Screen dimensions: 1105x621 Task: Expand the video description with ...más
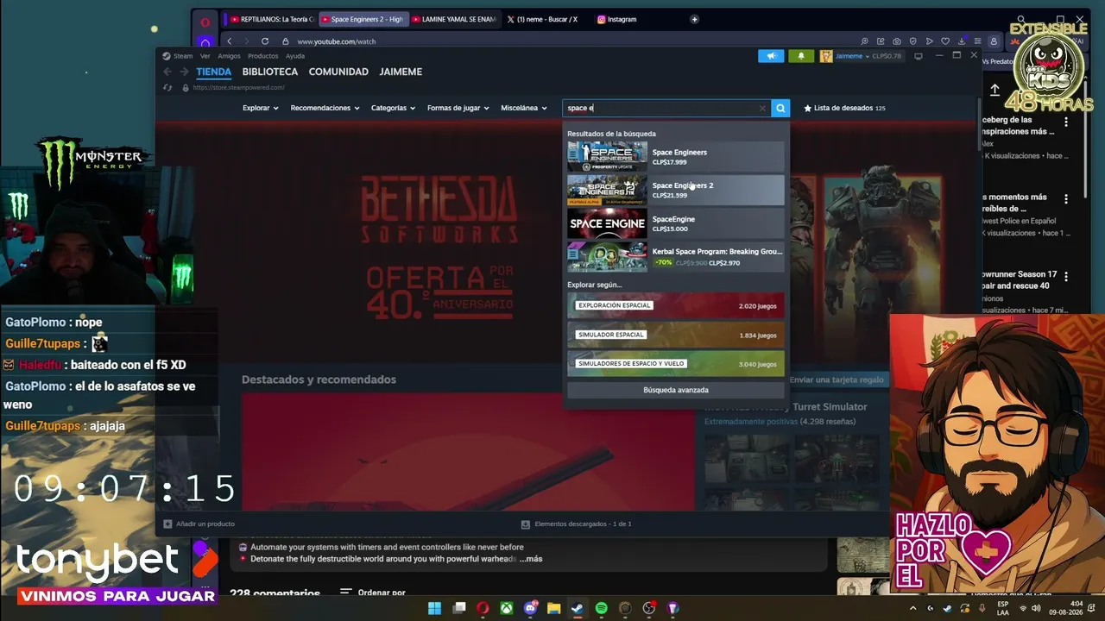point(531,559)
